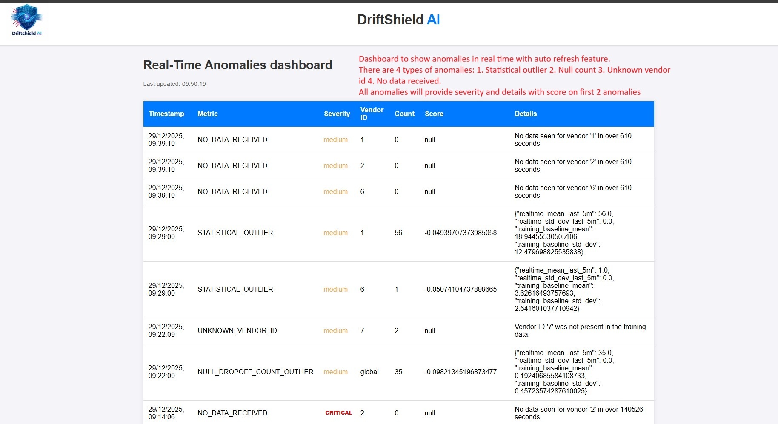
Task: Click details 'No data seen for vendor '1' in over 610 seconds'
Action: [x=573, y=139]
